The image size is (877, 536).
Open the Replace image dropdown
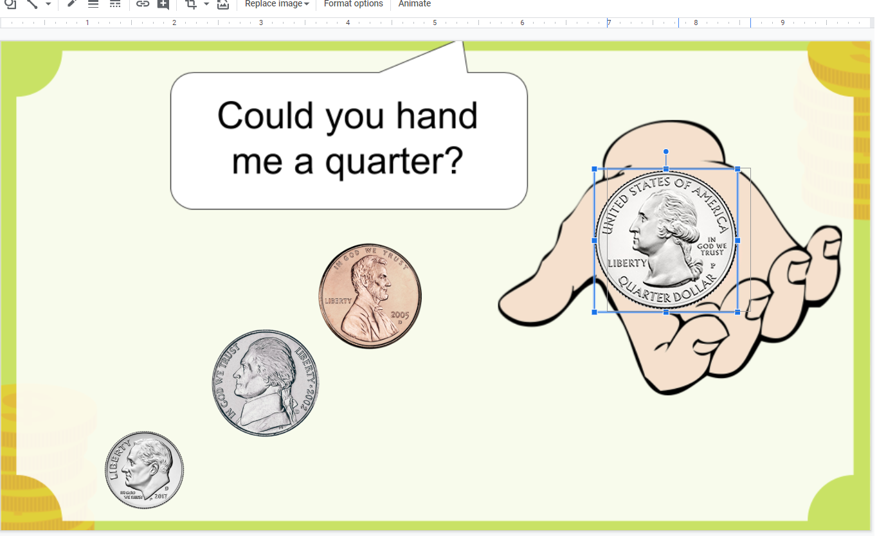277,4
